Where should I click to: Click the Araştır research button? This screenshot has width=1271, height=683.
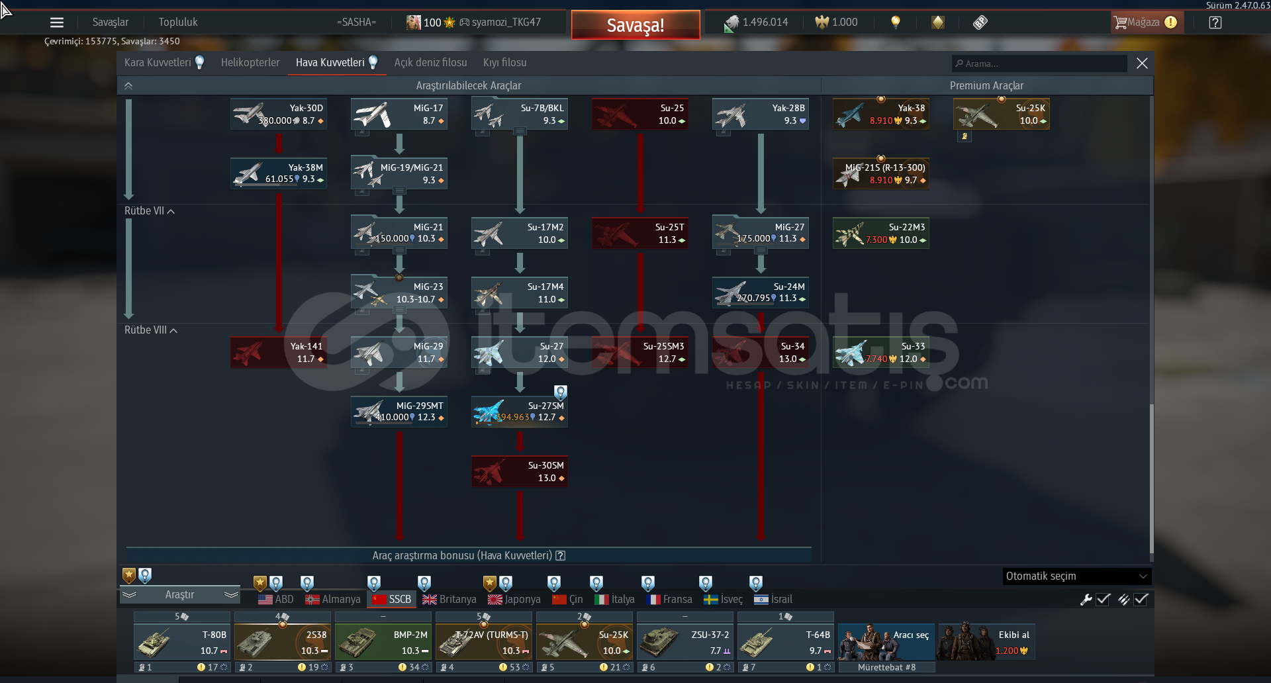tap(179, 595)
